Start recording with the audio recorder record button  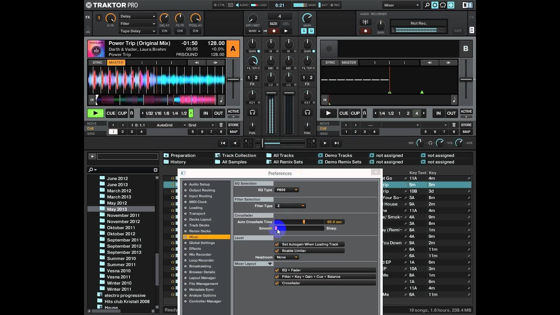pos(365,31)
